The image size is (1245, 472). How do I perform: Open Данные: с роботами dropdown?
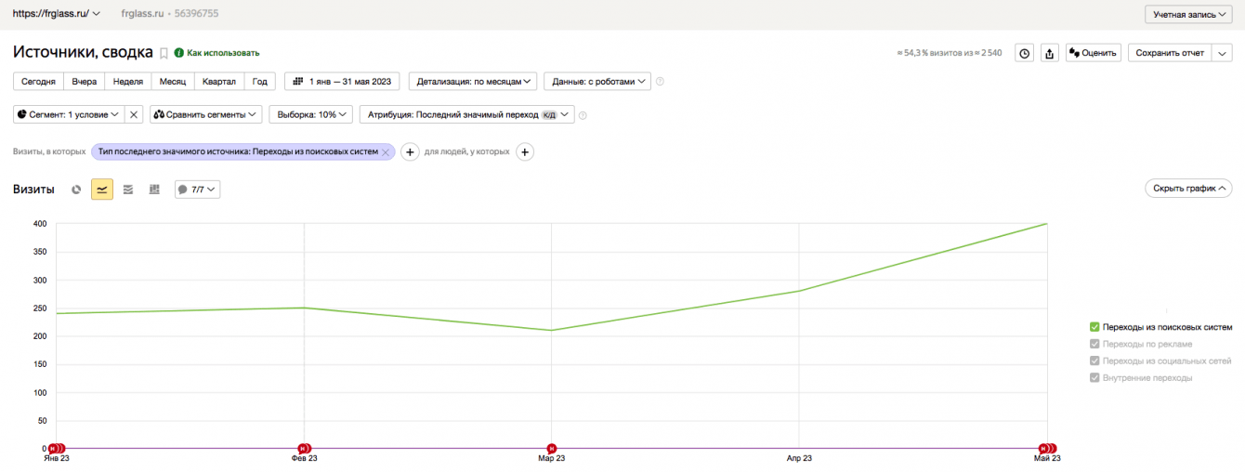pyautogui.click(x=597, y=82)
